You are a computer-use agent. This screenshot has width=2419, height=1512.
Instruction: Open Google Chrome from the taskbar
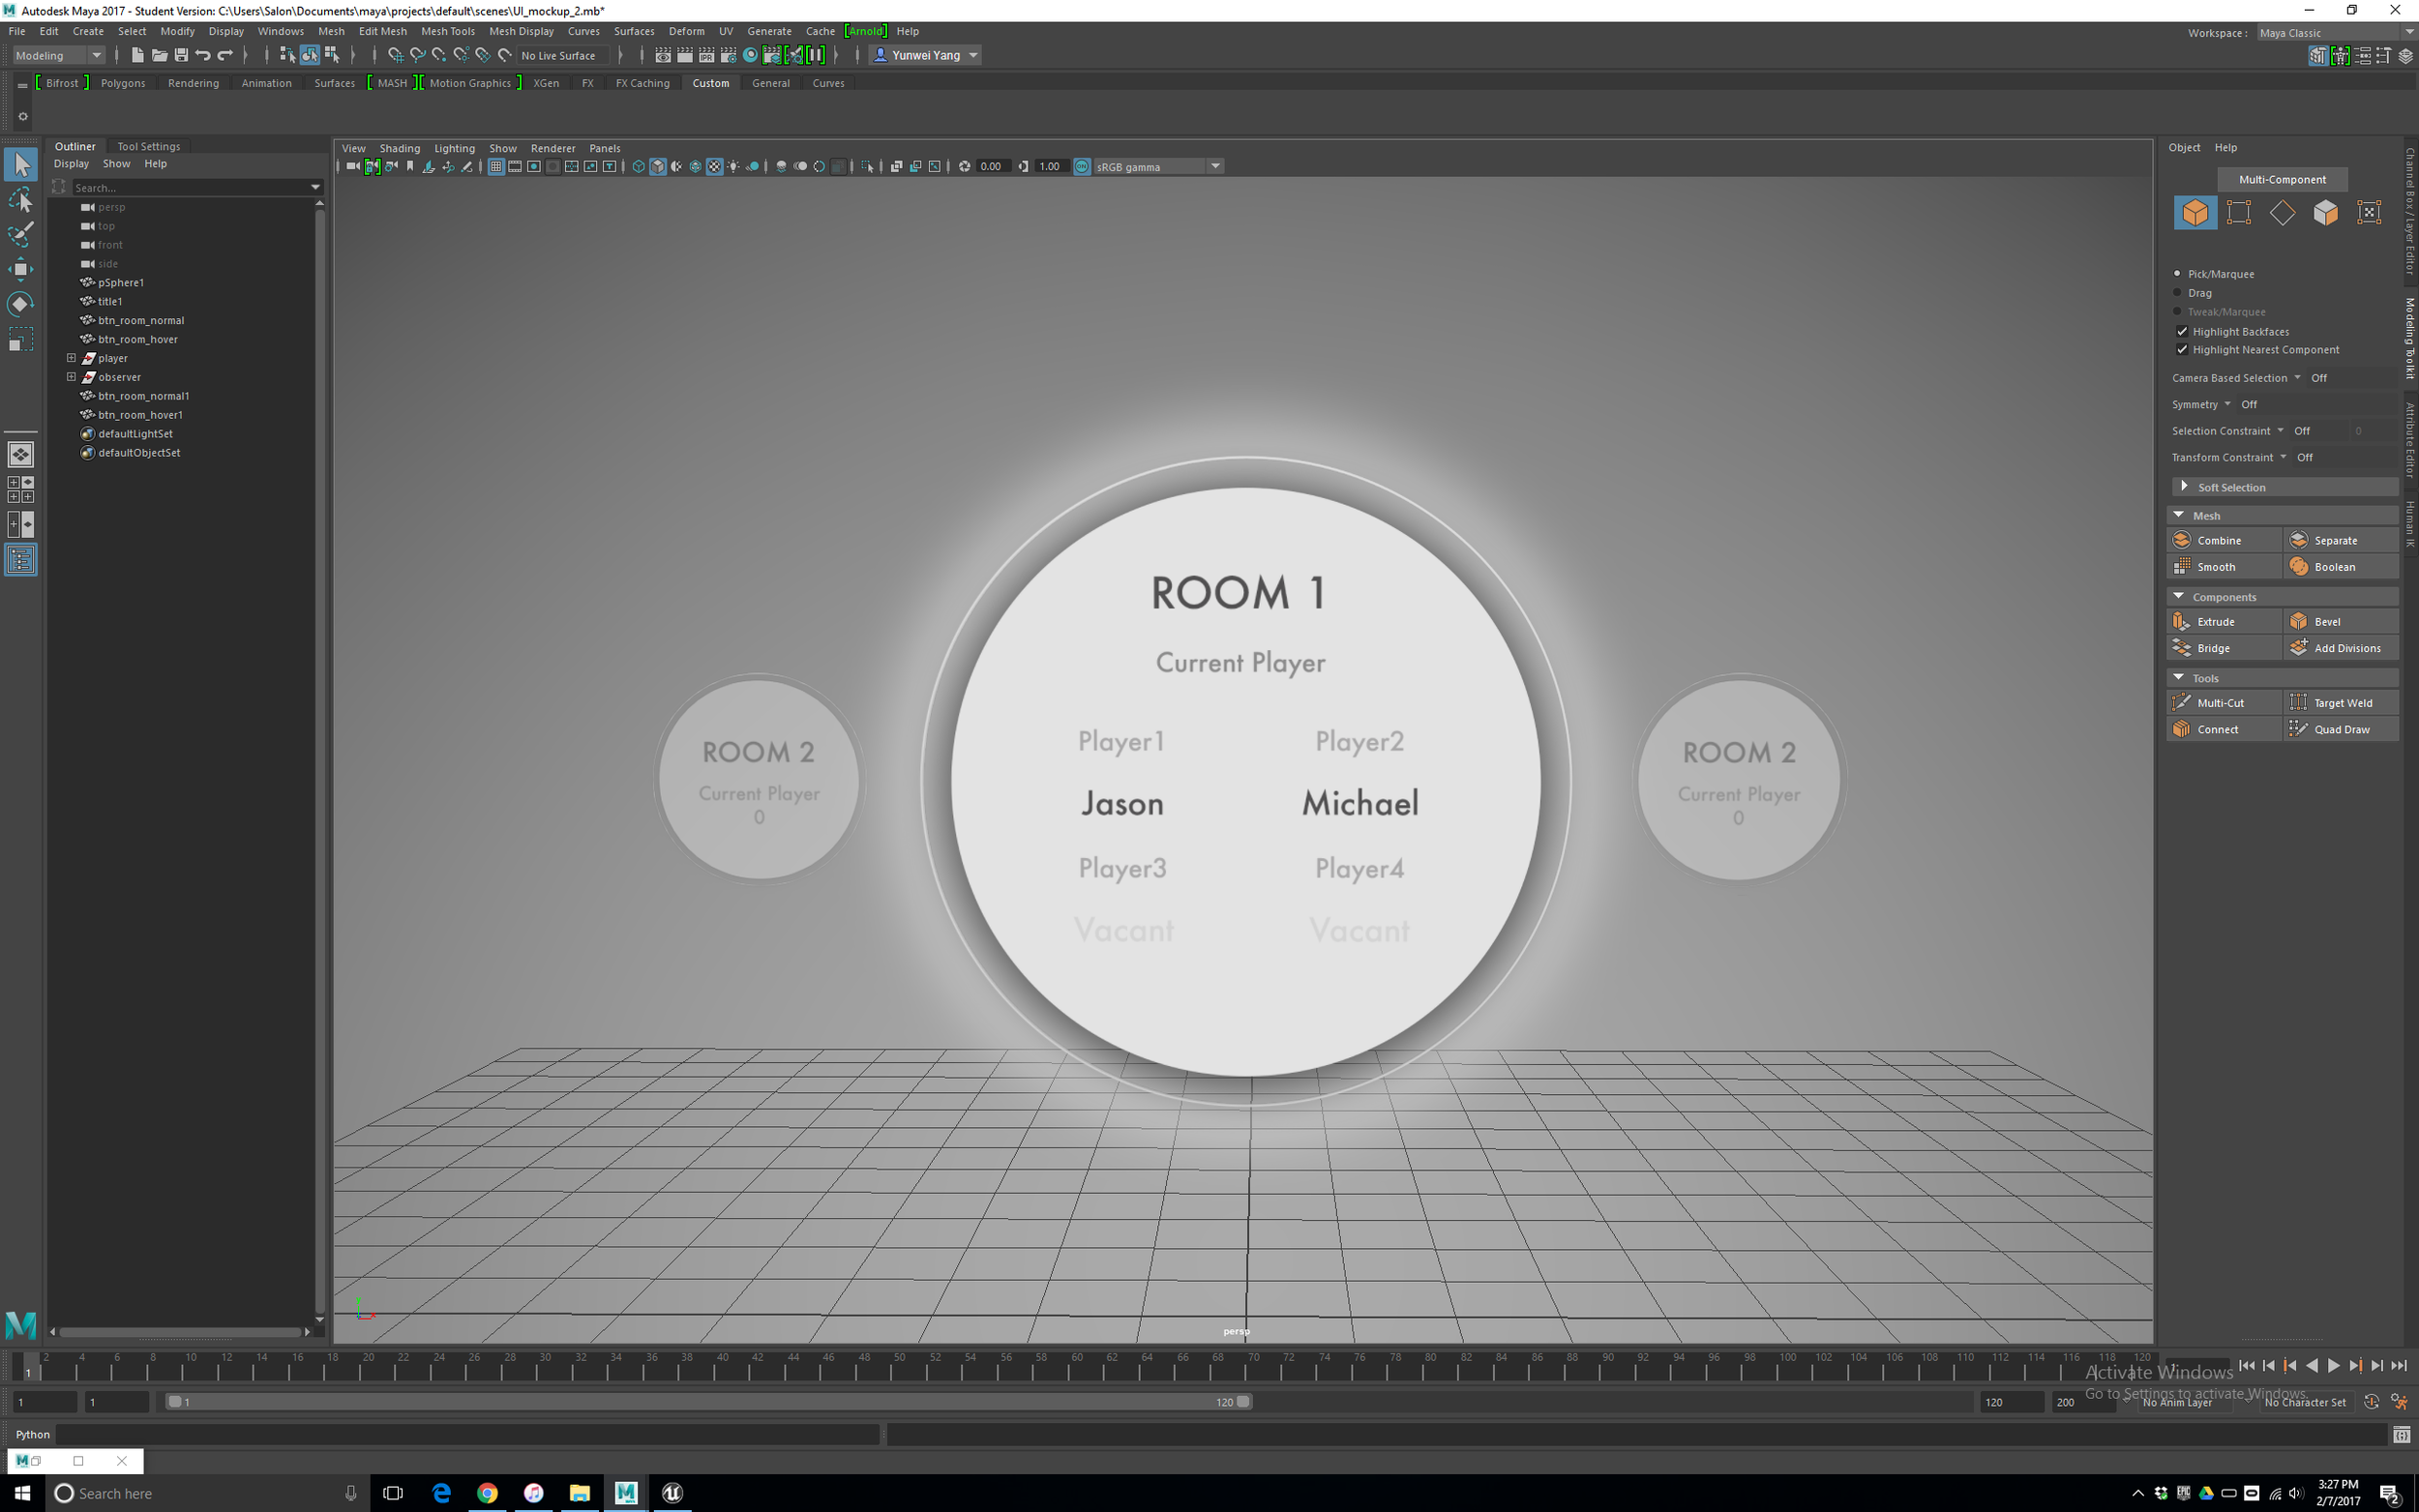pos(487,1492)
